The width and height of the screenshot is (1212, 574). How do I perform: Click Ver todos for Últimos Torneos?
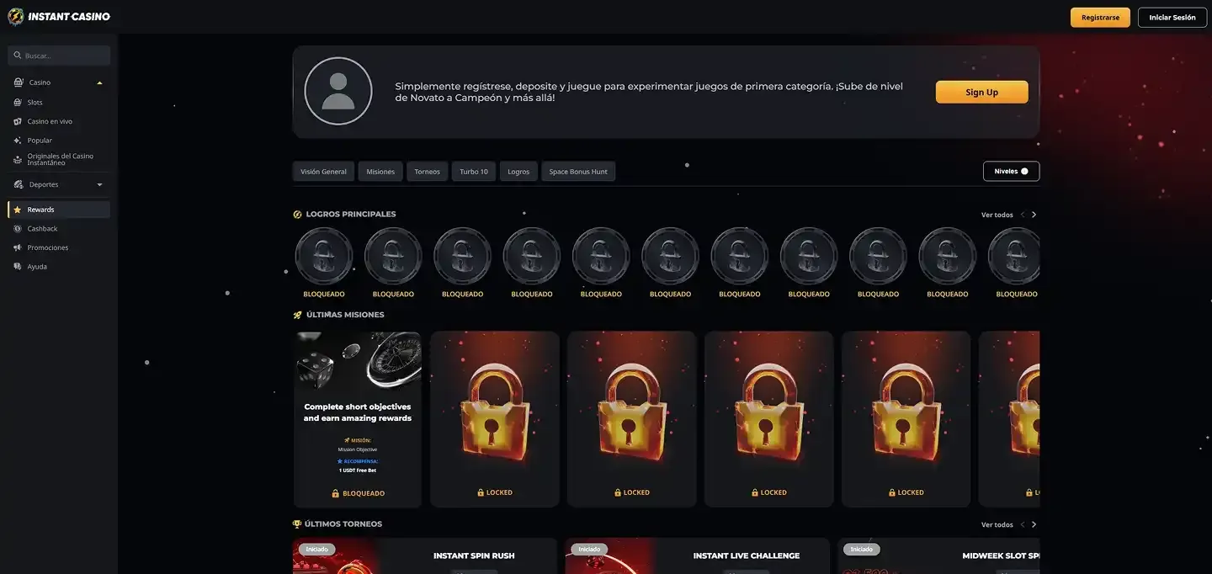coord(997,524)
